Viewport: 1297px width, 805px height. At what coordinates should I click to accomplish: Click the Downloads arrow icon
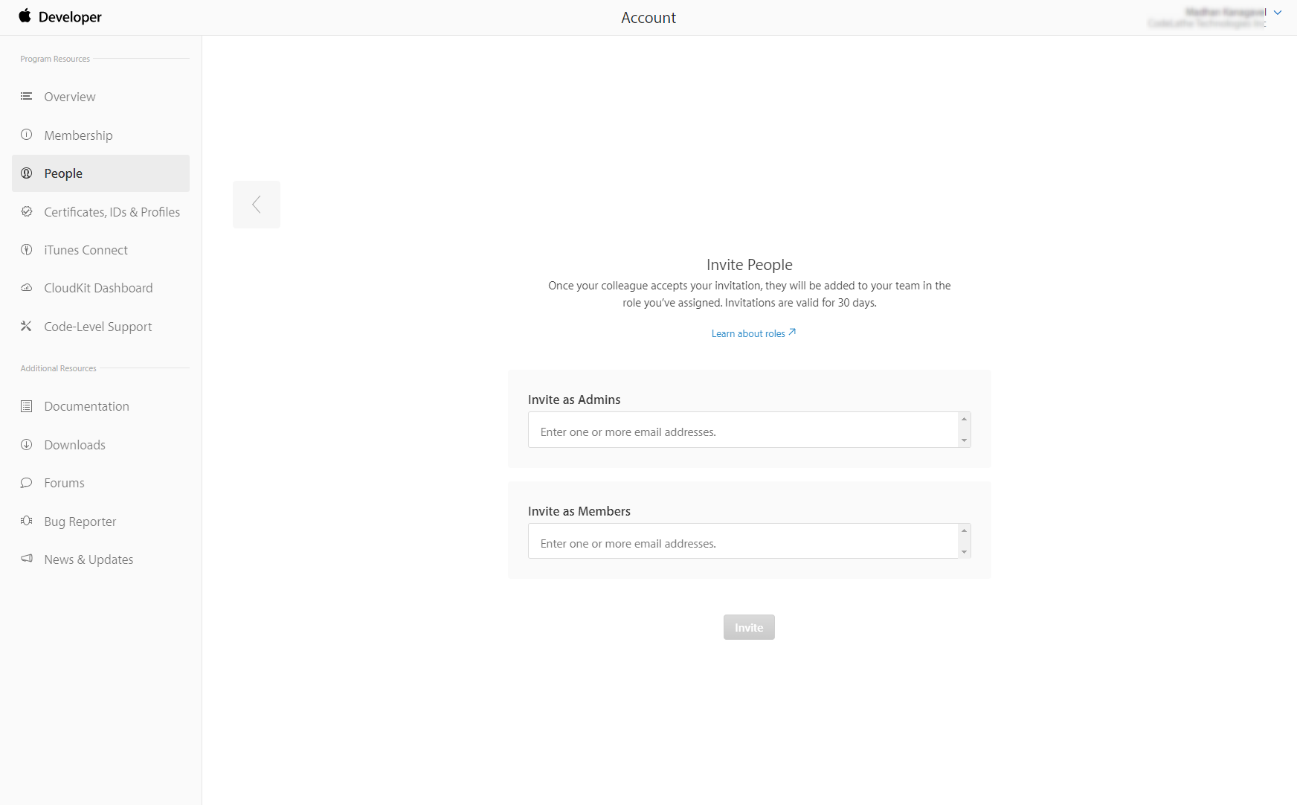26,444
